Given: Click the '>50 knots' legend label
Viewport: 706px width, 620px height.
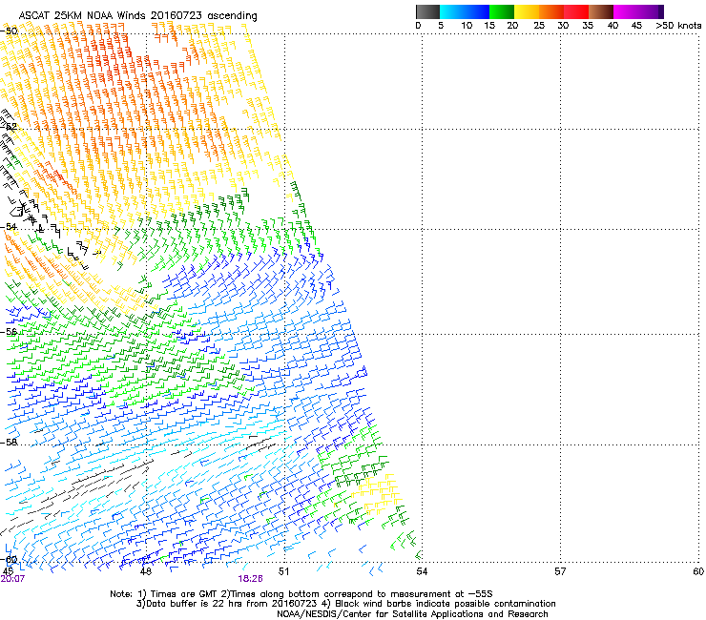Looking at the screenshot, I should [678, 26].
